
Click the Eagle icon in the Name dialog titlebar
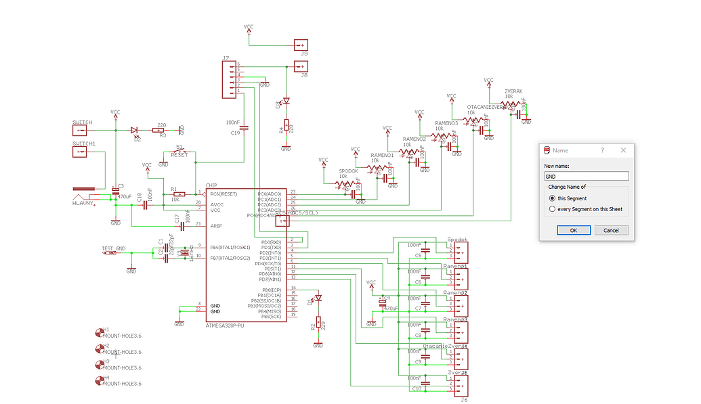tap(548, 150)
